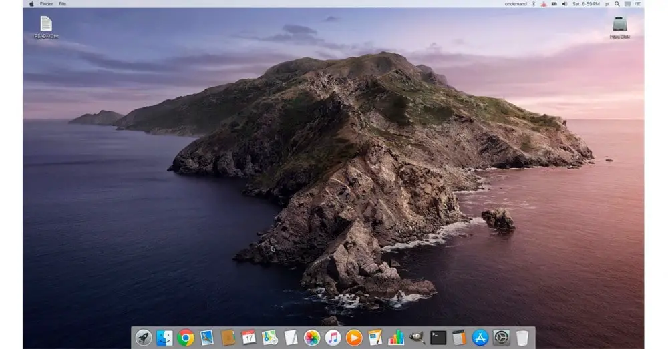Open the Trash in the dock
Image resolution: width=668 pixels, height=349 pixels.
point(522,338)
